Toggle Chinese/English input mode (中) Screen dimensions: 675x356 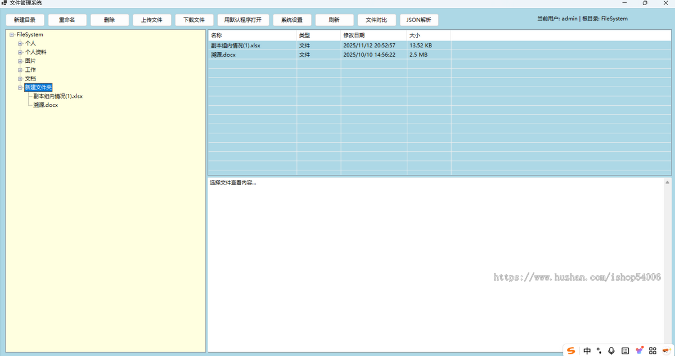(587, 350)
